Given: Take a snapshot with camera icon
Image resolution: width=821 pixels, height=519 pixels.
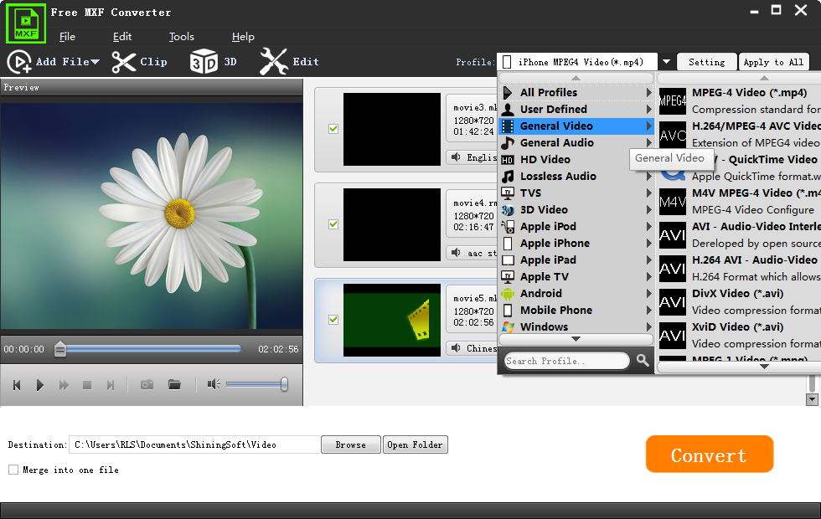Looking at the screenshot, I should click(x=147, y=384).
